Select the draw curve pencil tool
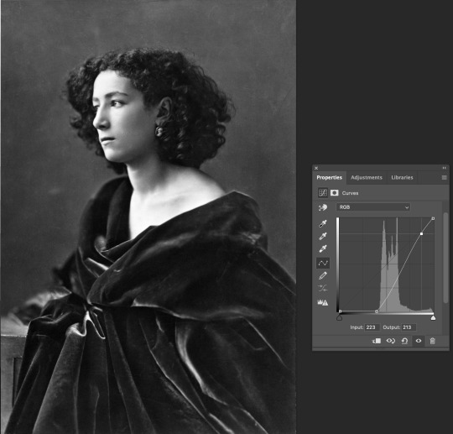The width and height of the screenshot is (453, 434). click(323, 275)
